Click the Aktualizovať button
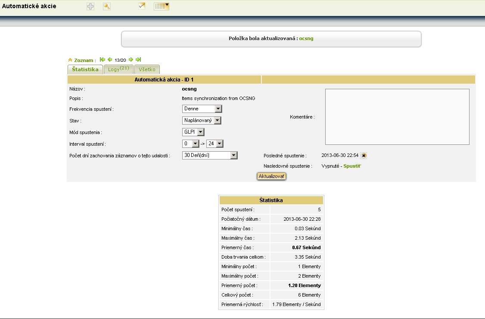Screen dimensions: 485x319 271,176
